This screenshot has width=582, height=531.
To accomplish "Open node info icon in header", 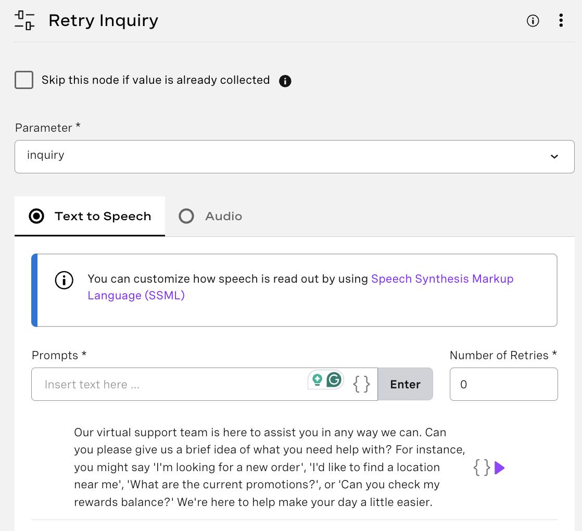I will (533, 21).
